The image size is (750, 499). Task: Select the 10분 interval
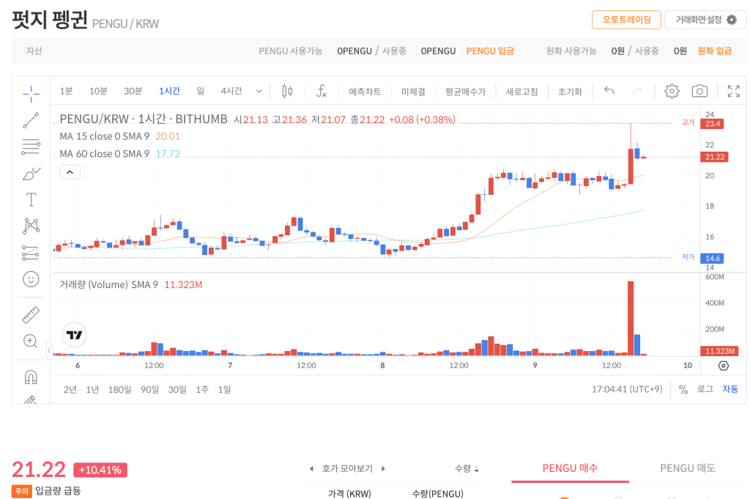point(99,91)
